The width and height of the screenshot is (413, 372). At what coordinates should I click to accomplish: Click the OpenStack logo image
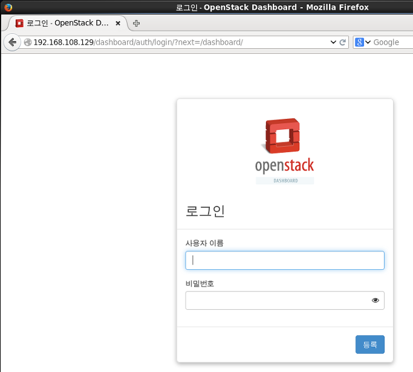[284, 151]
